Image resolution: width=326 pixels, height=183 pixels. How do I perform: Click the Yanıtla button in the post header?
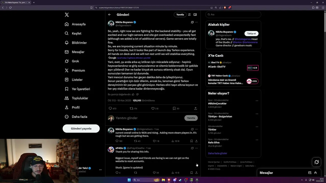coord(180,14)
